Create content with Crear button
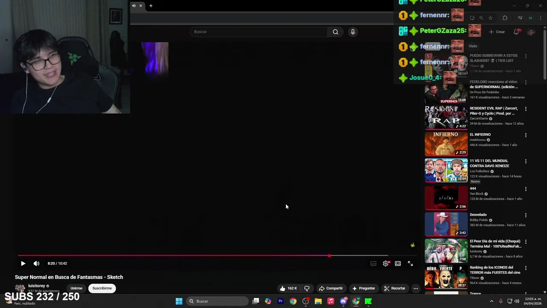The image size is (547, 308). tap(497, 32)
